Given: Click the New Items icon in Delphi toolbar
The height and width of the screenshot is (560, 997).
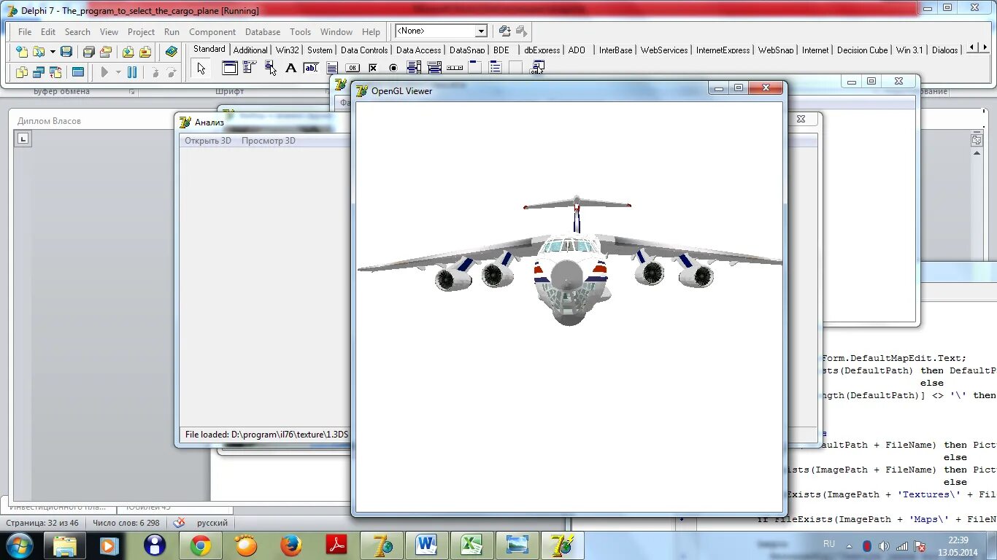Looking at the screenshot, I should [22, 52].
